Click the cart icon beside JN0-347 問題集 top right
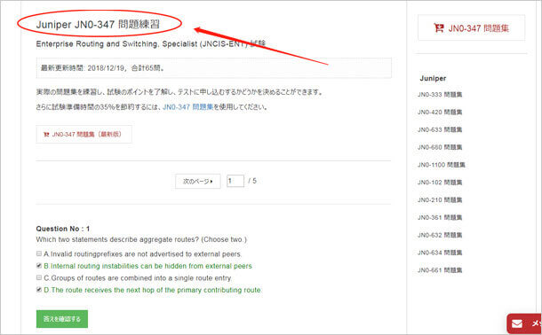Viewport: 542px width, 335px height. [439, 28]
